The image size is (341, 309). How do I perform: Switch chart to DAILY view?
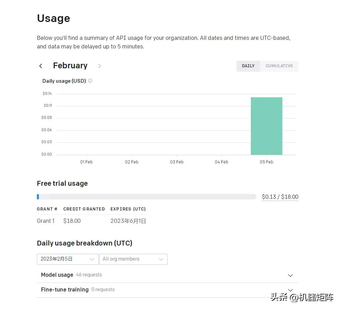coord(248,66)
